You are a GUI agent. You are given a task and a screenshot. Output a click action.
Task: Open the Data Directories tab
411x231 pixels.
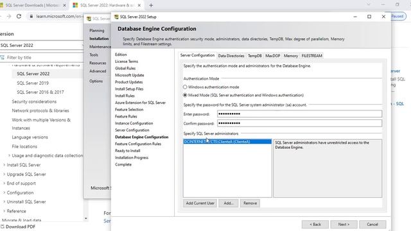(231, 56)
